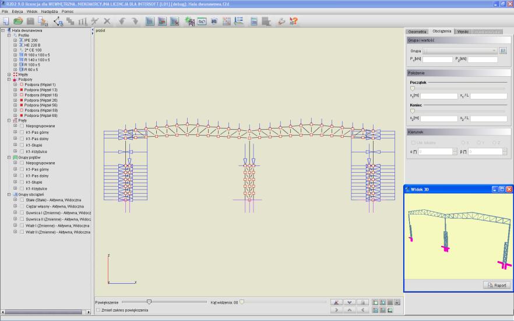
Task: Click the horizontal lines list toolbar icon
Action: click(x=239, y=22)
